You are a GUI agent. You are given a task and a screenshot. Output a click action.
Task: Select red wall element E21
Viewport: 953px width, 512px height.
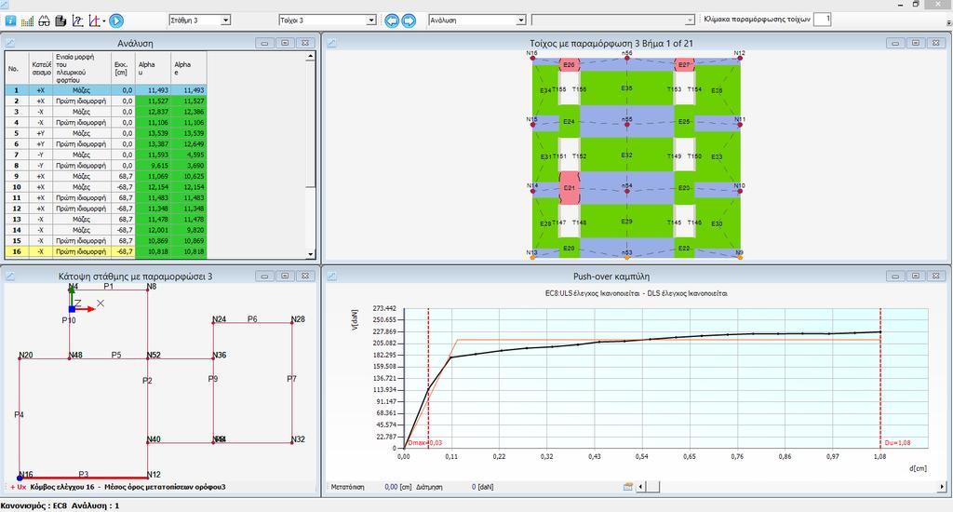569,188
